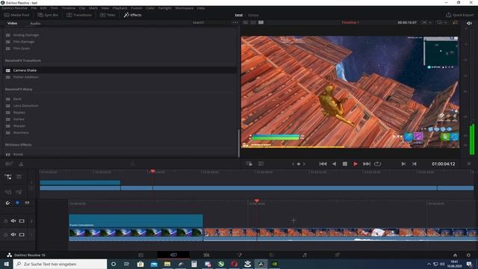Open the Fusion menu
478x269 pixels.
point(137,8)
